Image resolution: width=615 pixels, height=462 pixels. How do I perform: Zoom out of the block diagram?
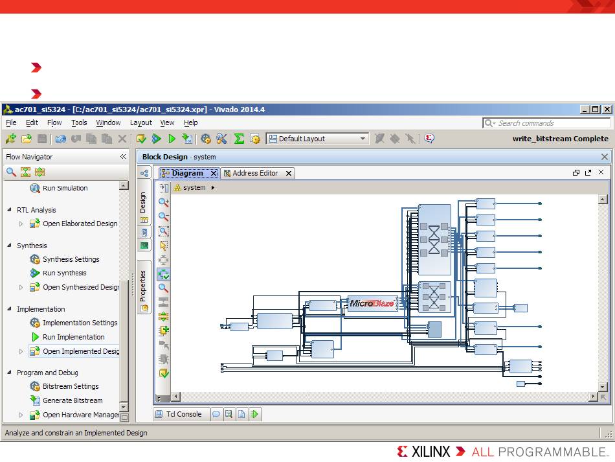164,216
